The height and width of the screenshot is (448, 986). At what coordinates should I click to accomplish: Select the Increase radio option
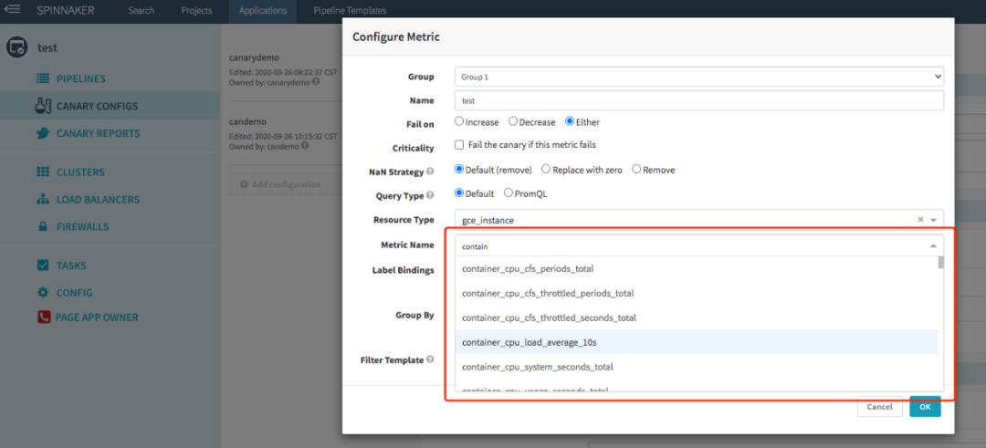tap(459, 121)
